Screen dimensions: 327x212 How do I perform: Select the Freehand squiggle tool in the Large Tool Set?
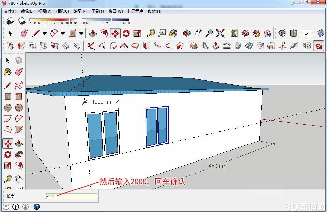click(x=19, y=85)
